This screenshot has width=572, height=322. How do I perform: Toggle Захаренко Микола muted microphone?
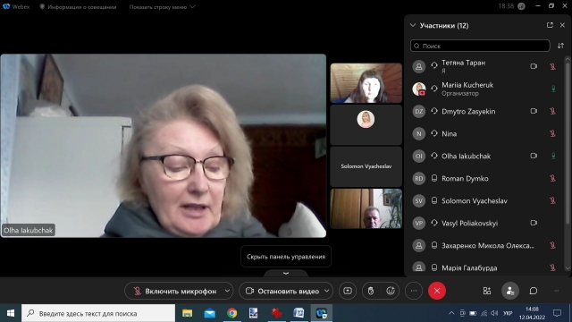[552, 245]
